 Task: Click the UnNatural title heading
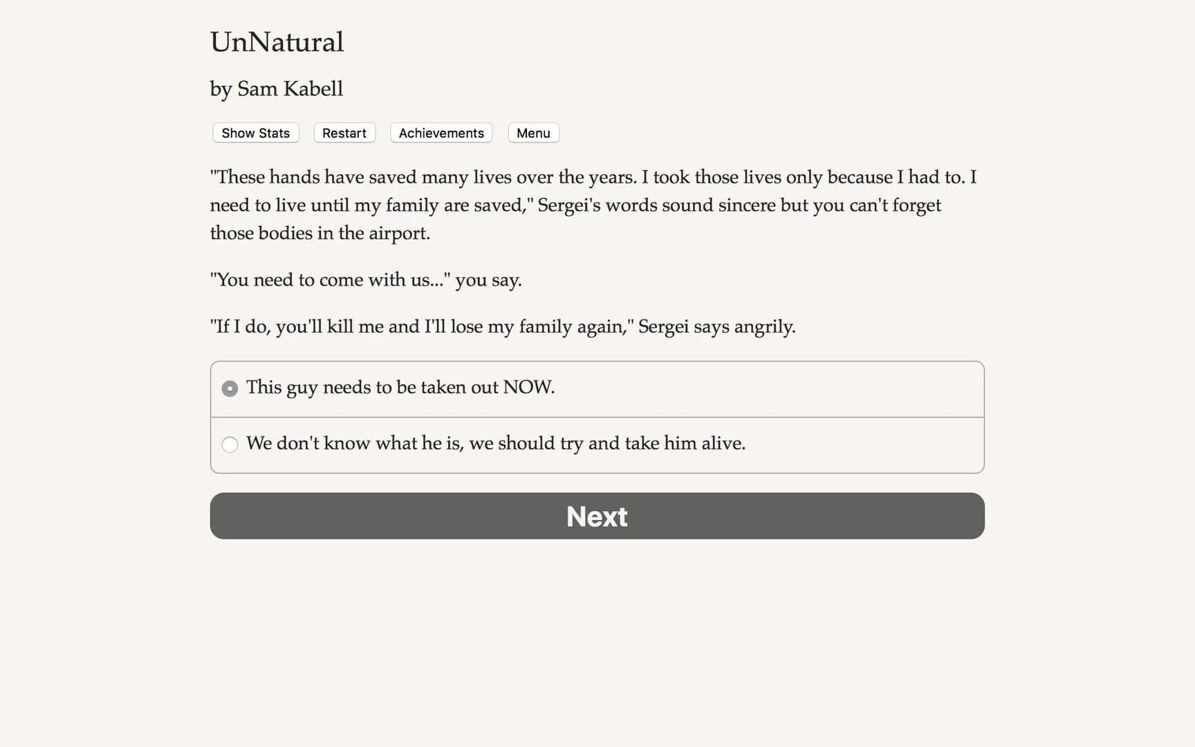coord(277,42)
